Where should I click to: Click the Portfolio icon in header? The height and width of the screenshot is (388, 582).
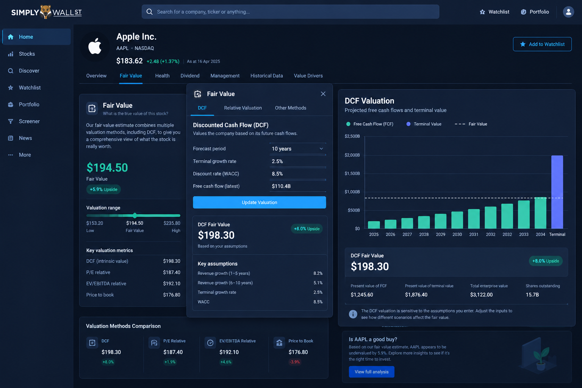[524, 12]
